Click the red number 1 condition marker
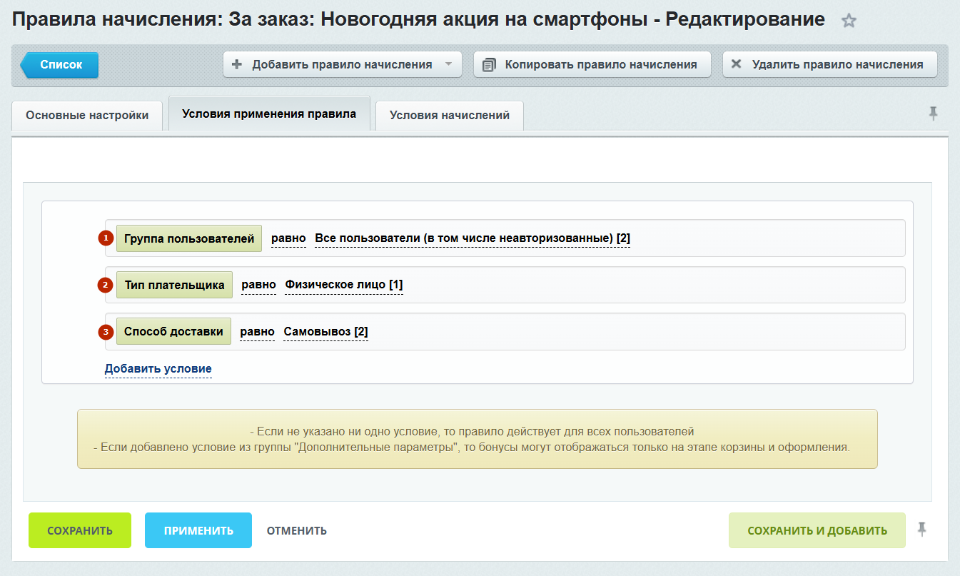This screenshot has height=576, width=960. [106, 238]
